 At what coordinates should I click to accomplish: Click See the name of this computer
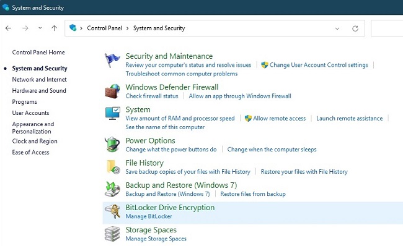tap(165, 127)
